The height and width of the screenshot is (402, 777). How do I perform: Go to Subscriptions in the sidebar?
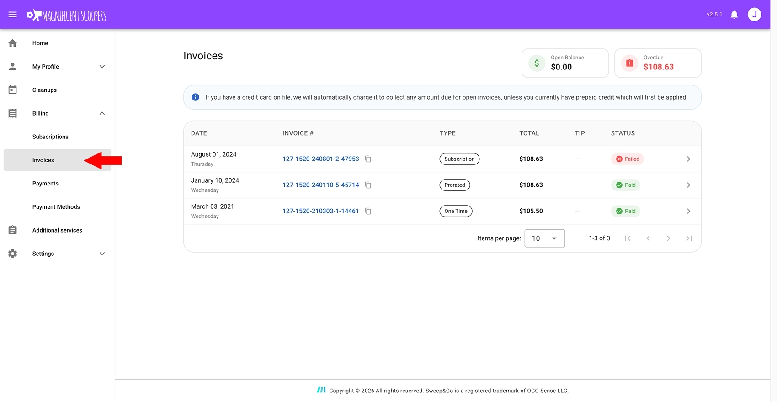click(50, 137)
